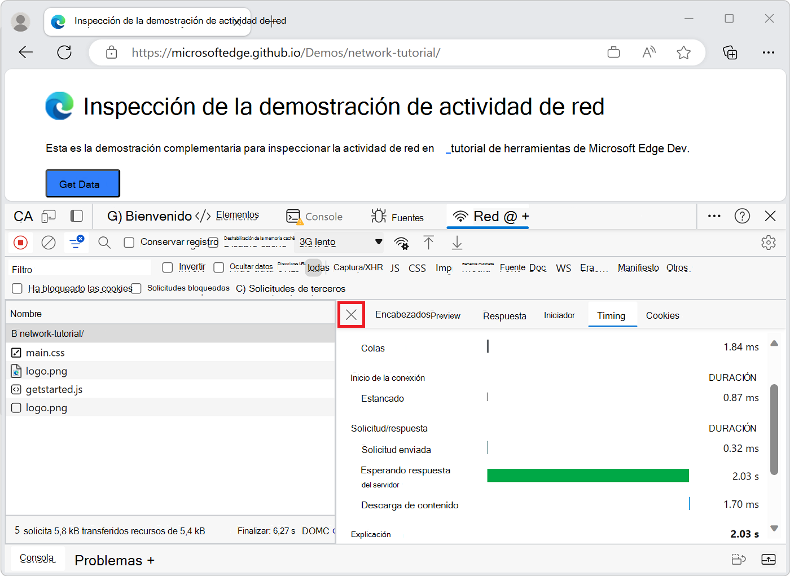Enable the Conservar registro checkbox
The image size is (790, 576).
pos(129,243)
